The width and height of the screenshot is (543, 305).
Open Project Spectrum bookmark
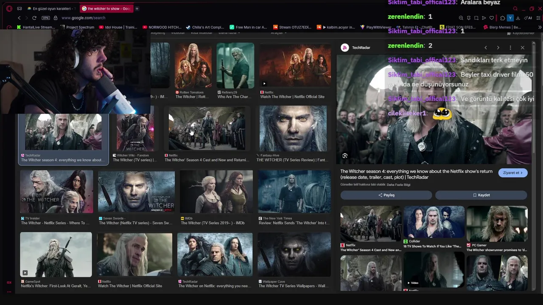77,27
